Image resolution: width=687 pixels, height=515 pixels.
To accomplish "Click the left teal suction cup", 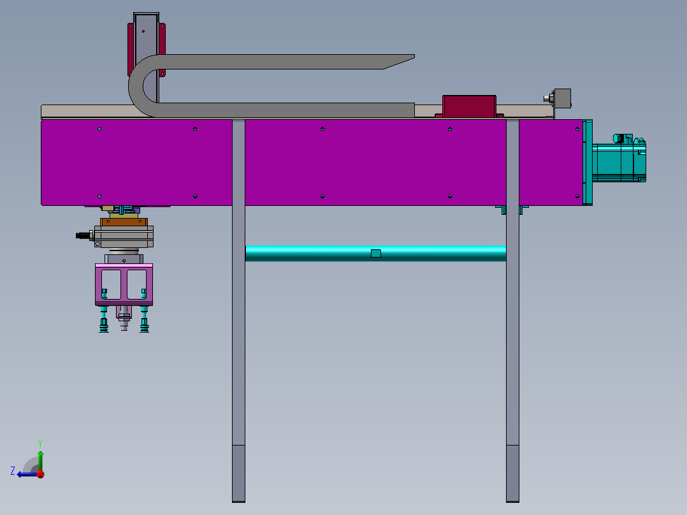I will point(104,326).
